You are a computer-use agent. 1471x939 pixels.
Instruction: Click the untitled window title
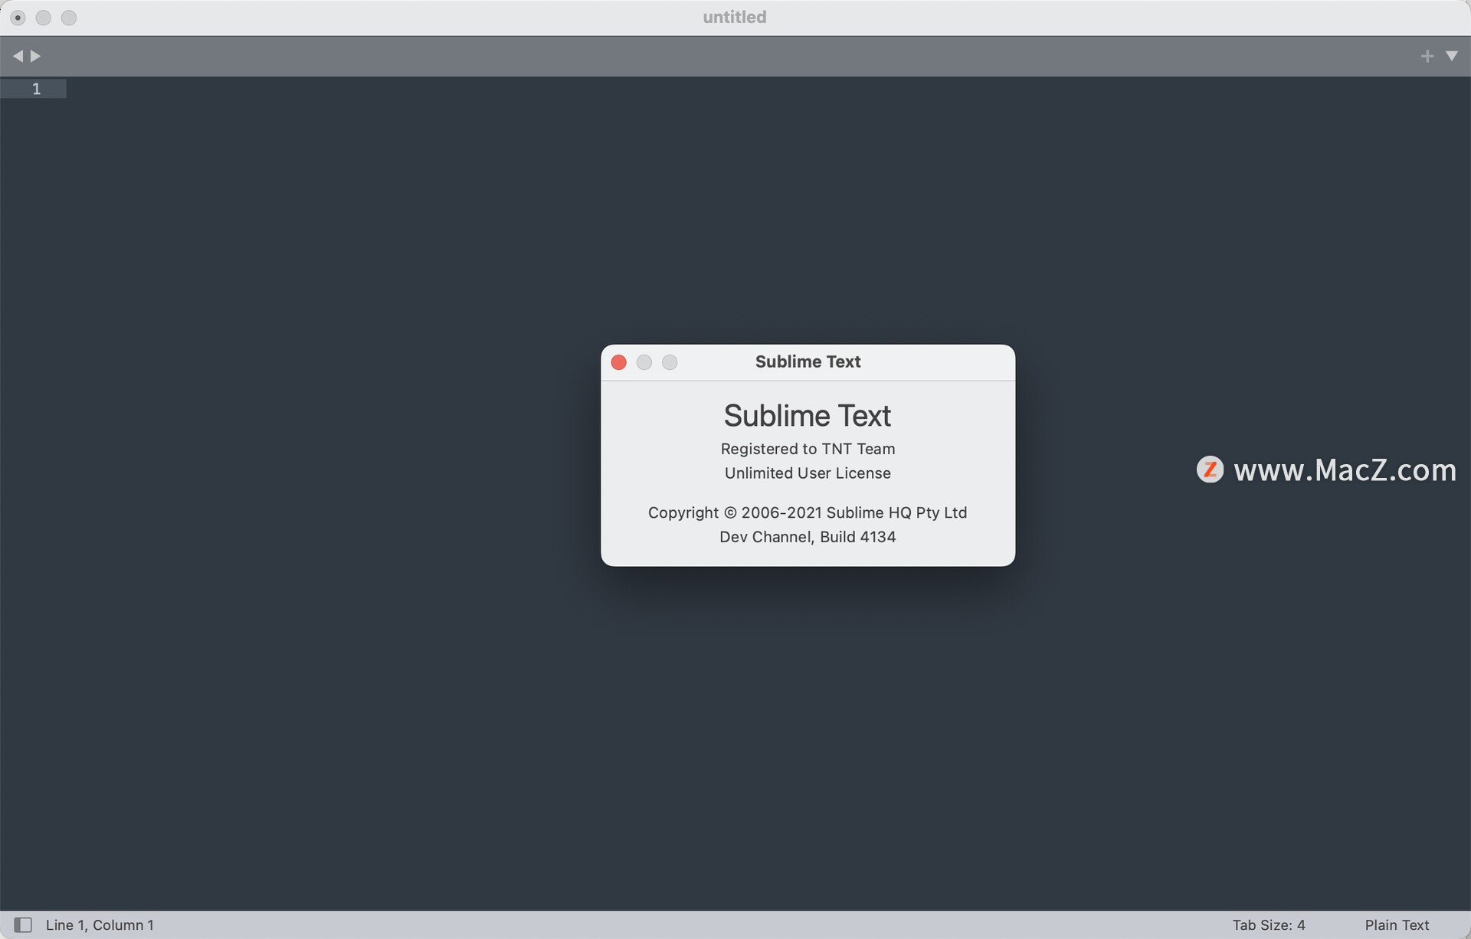735,17
